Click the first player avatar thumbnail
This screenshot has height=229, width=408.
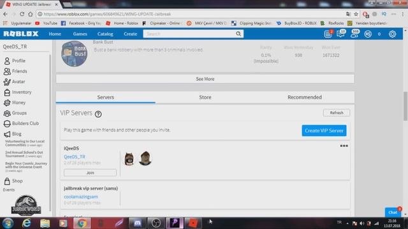coord(129,159)
